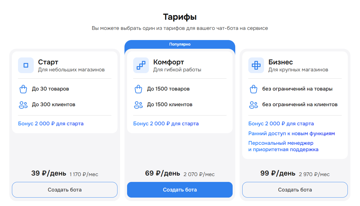Open Персональный менеджер и приоритетная поддержка link
This screenshot has height=206, width=360.
[x=284, y=146]
